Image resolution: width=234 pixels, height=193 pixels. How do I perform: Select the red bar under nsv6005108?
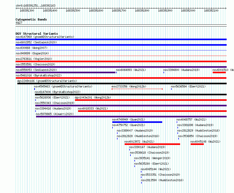pos(197,144)
